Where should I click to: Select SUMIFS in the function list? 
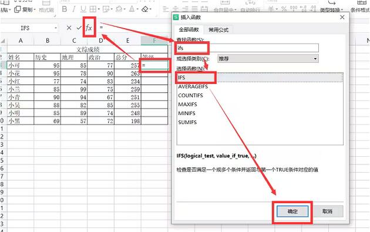click(187, 122)
